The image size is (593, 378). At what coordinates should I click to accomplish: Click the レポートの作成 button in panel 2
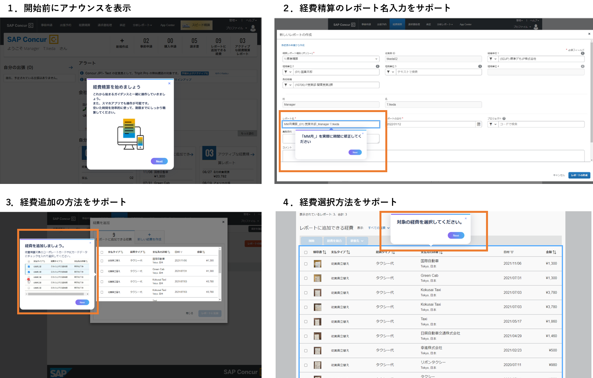[579, 175]
